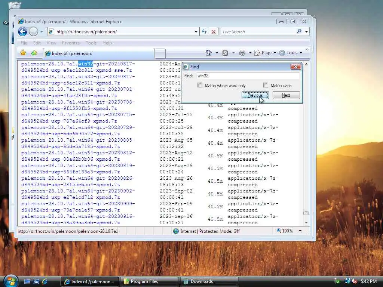383x287 pixels.
Task: Switch to Downloads taskbar window
Action: 209,281
